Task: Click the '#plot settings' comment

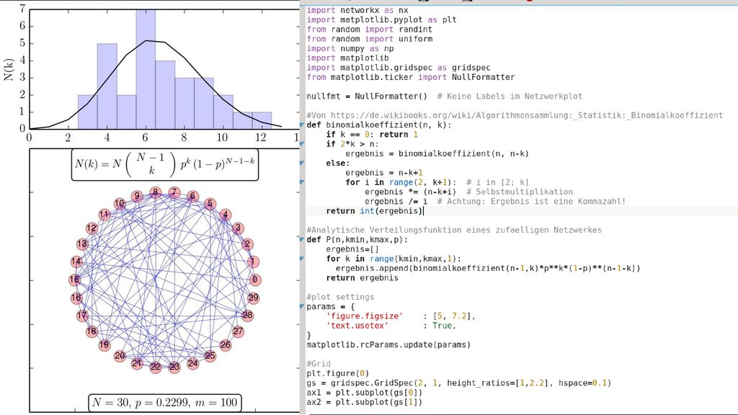Action: (x=340, y=297)
